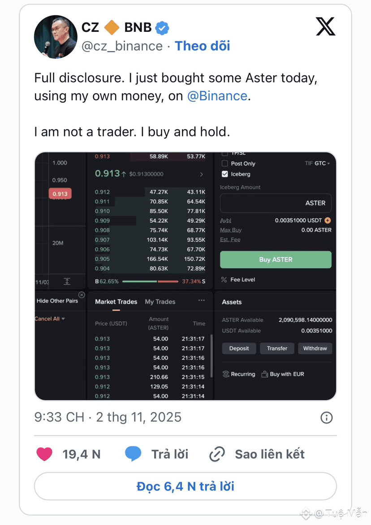Switch to the My Trades tab
371x525 pixels.
160,302
